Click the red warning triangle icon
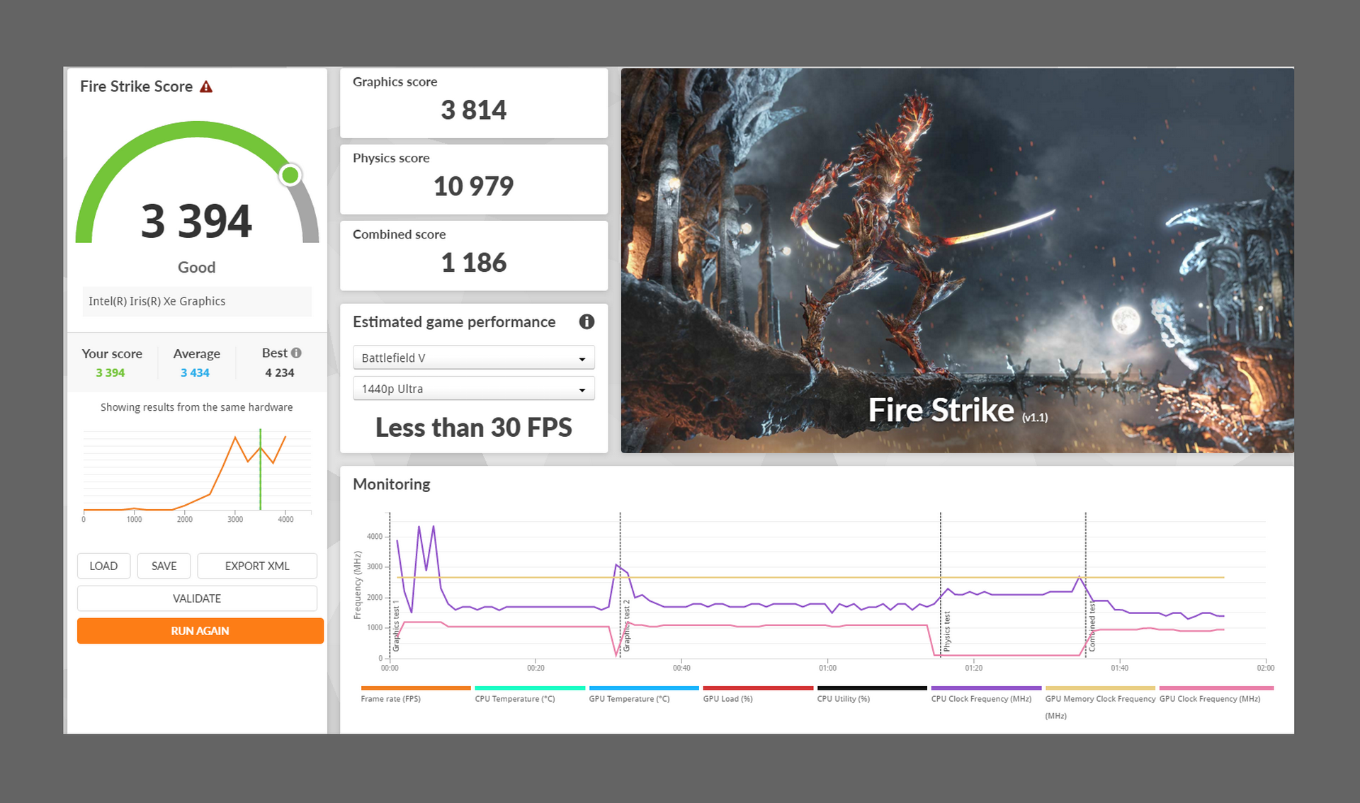The height and width of the screenshot is (803, 1360). tap(206, 87)
